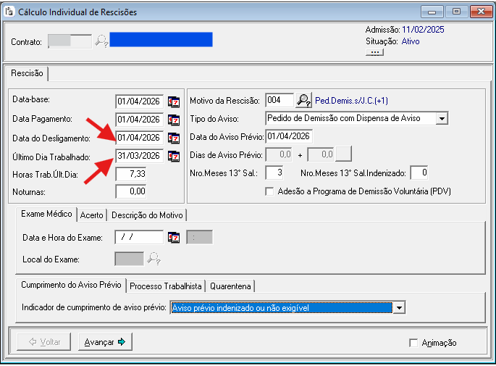The height and width of the screenshot is (366, 496).
Task: Enable Adesão a Programa de Demissão Voluntária
Action: tap(270, 191)
